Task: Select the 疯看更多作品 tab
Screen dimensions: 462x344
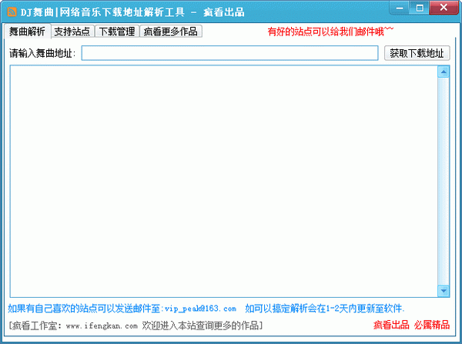Action: coord(171,32)
